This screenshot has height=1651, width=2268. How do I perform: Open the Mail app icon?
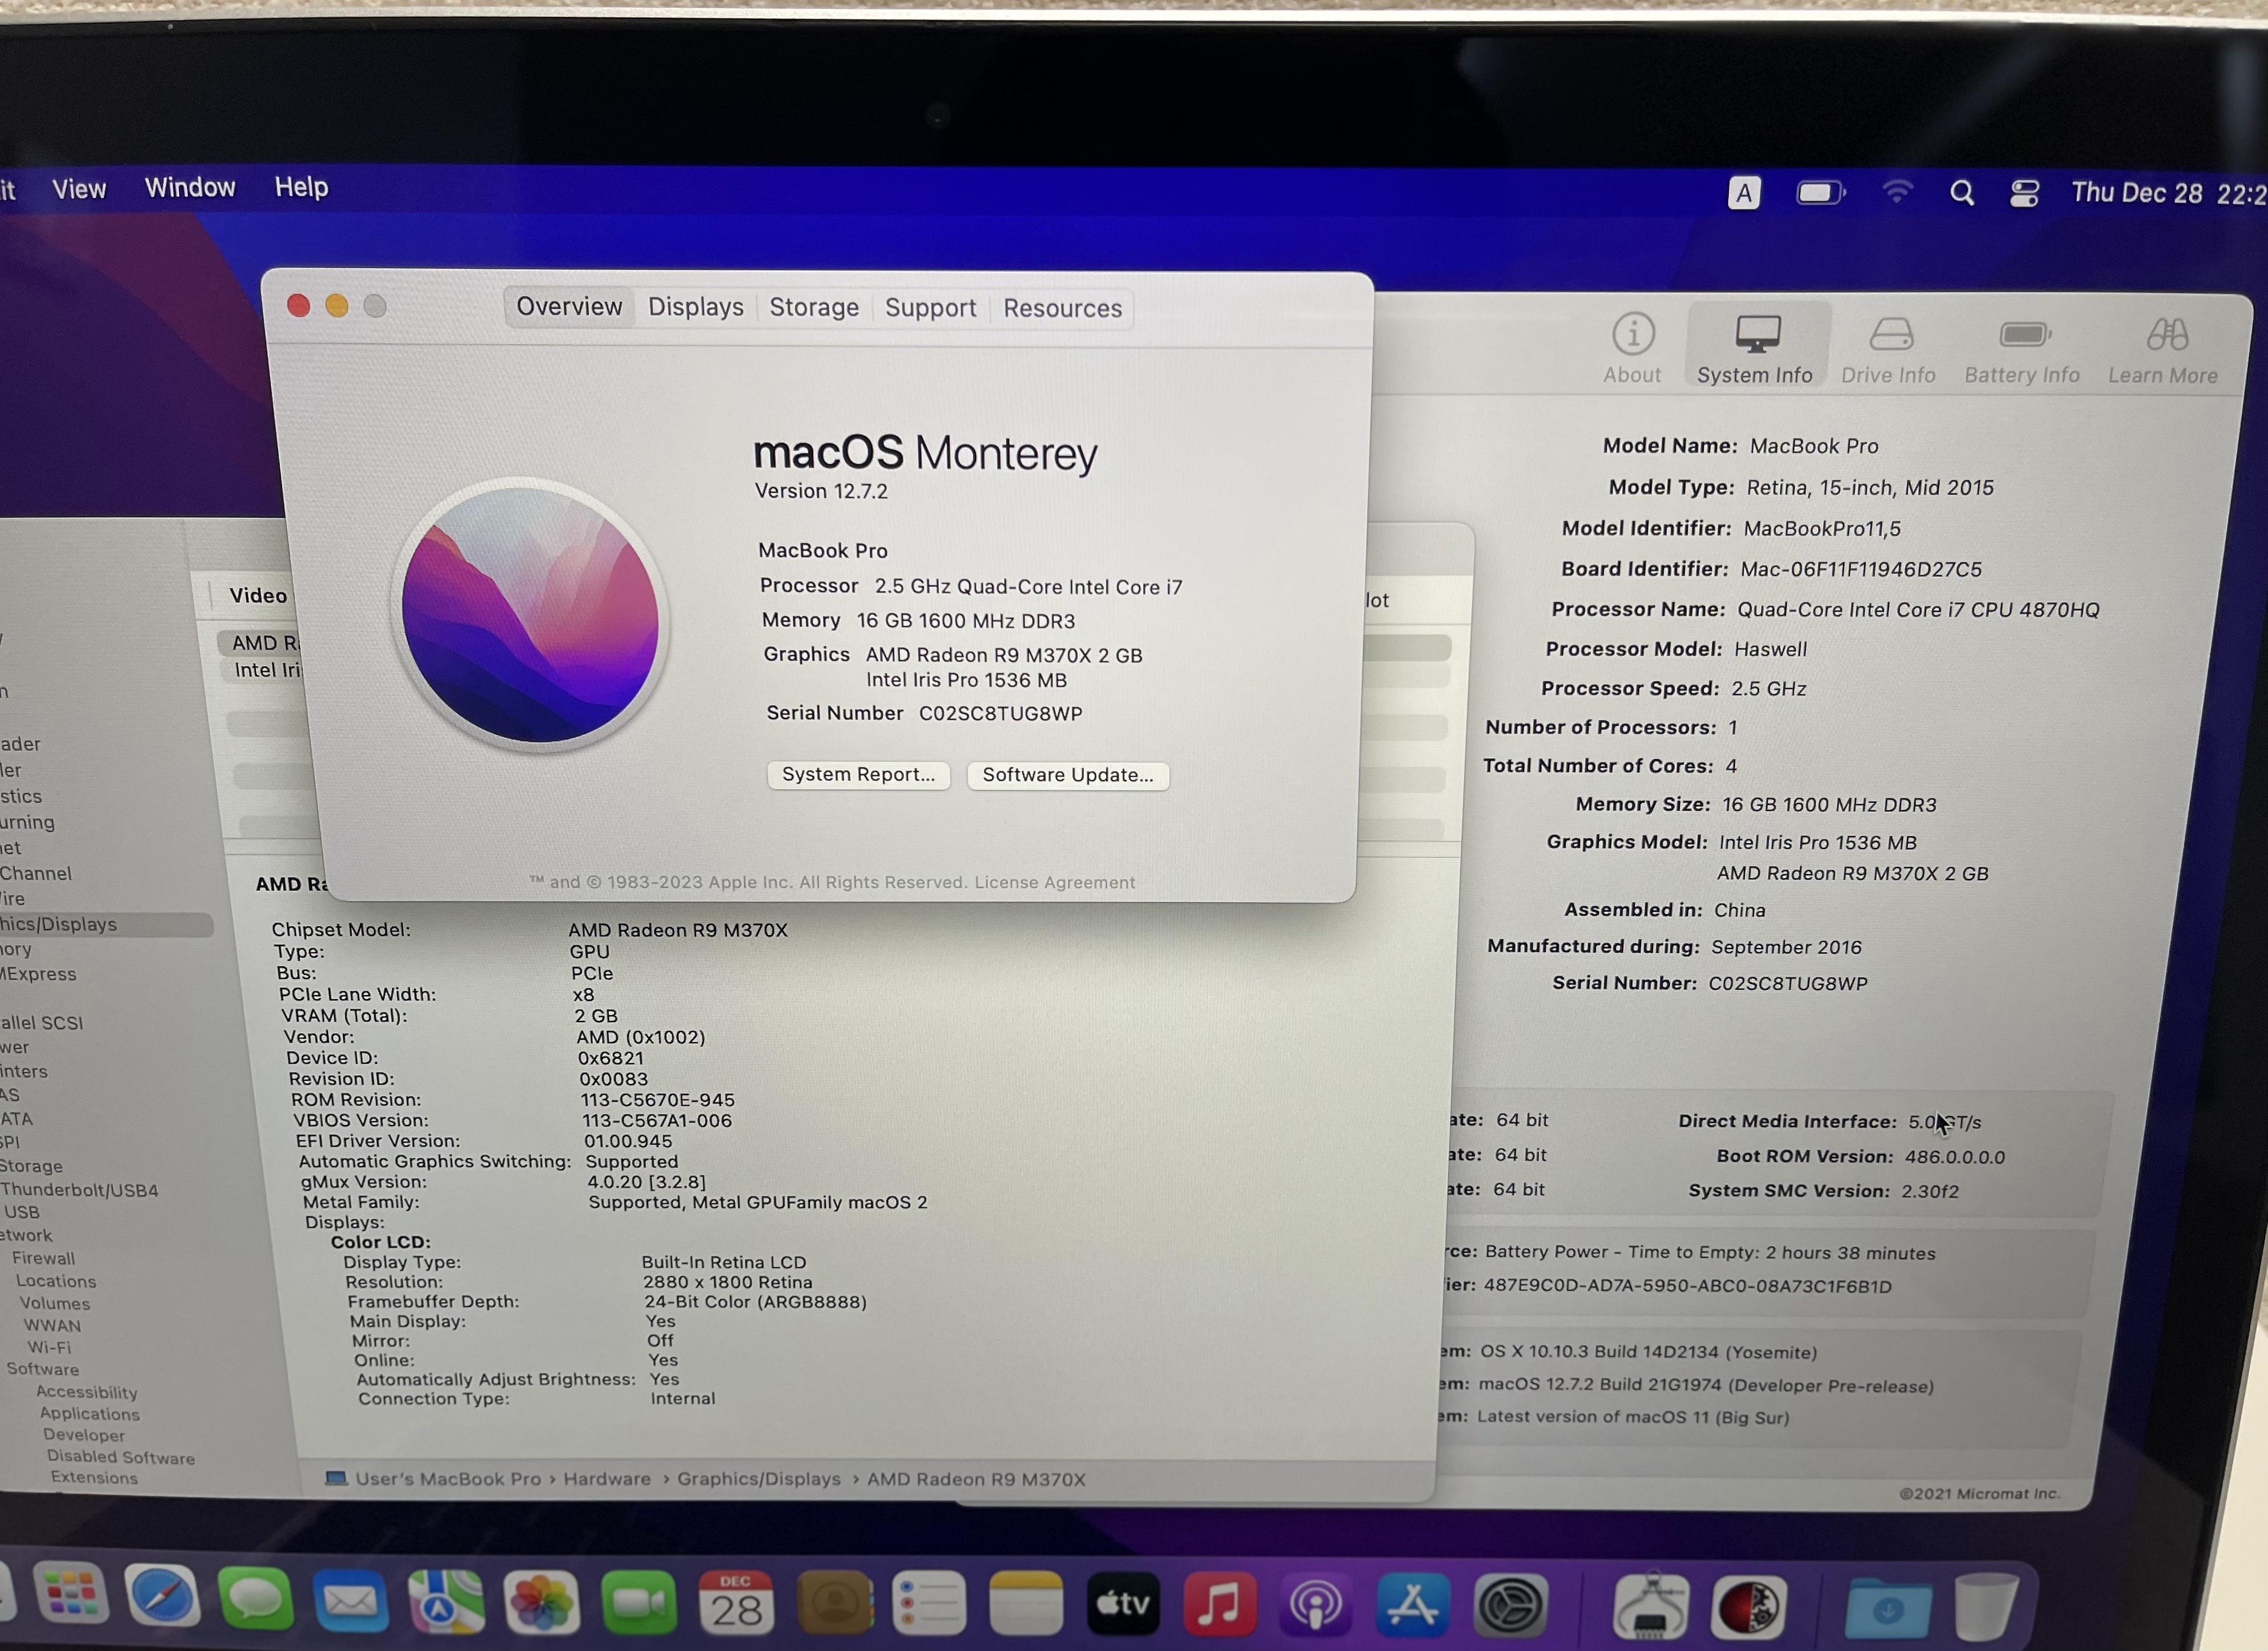tap(350, 1601)
